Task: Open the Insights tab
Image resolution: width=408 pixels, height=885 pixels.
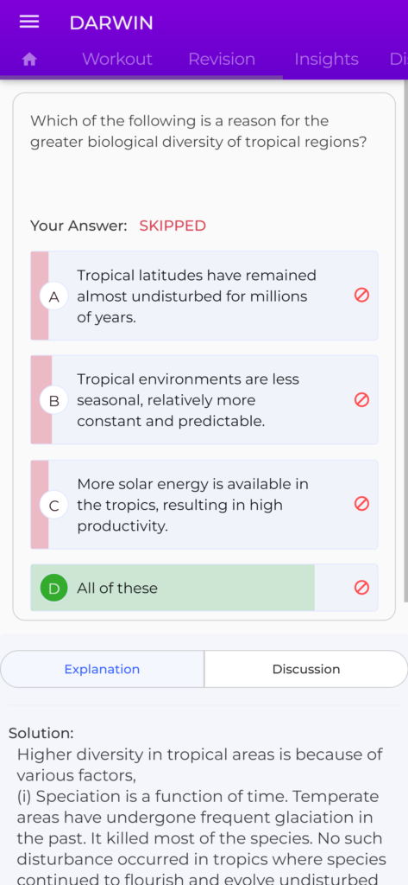Action: (326, 60)
